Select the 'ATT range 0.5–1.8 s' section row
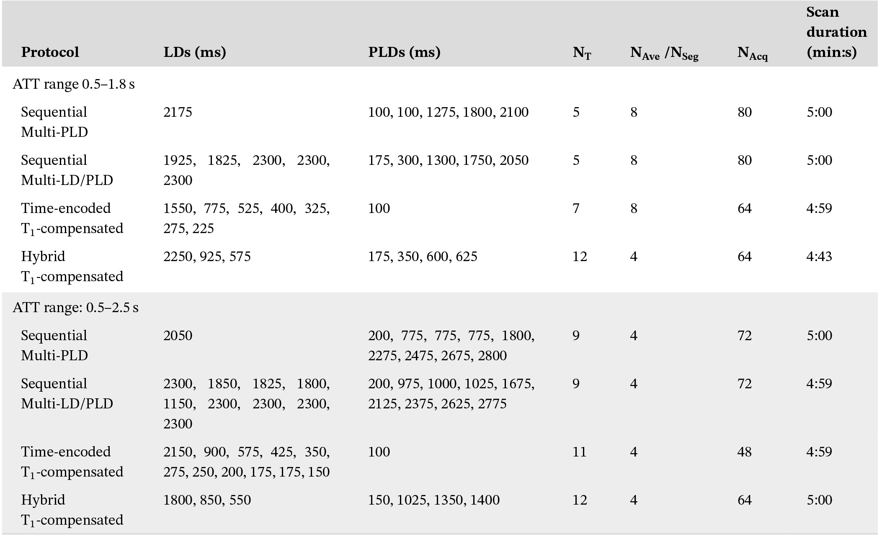882x554 pixels. pos(74,84)
